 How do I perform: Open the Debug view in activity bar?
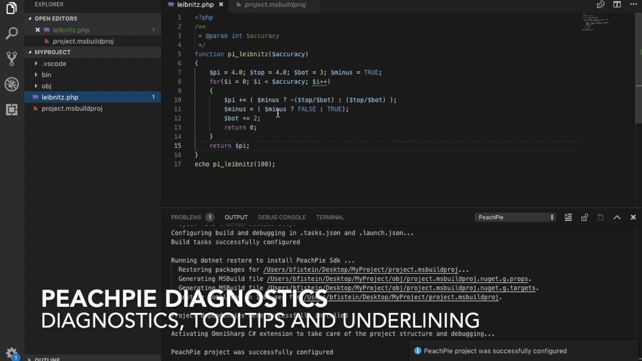click(x=12, y=84)
